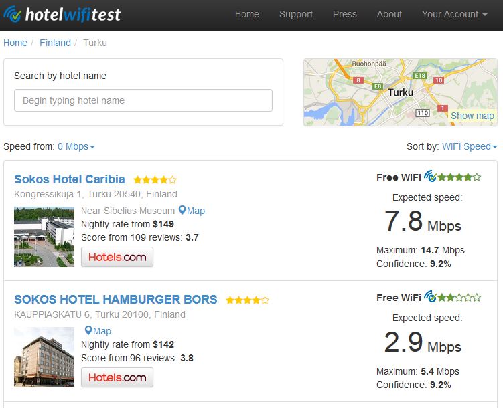
Task: Click the hotelwifitest logo icon
Action: coord(13,14)
